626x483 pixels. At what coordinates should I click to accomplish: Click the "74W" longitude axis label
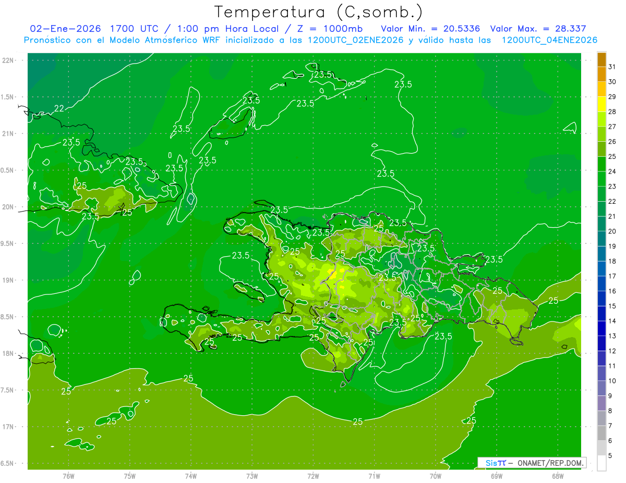coord(191,476)
